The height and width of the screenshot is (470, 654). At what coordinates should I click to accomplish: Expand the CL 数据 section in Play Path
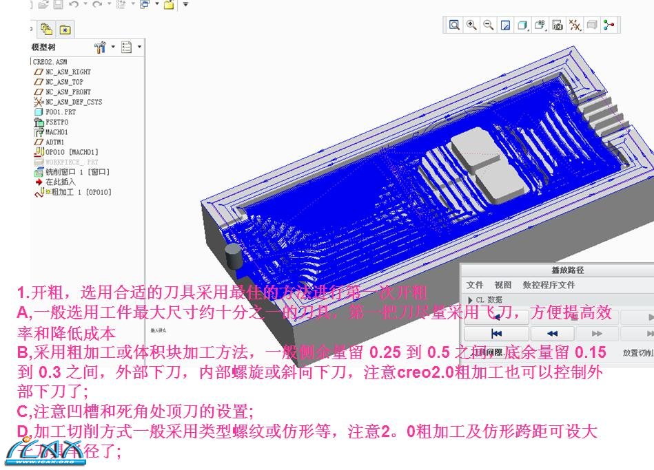(471, 299)
